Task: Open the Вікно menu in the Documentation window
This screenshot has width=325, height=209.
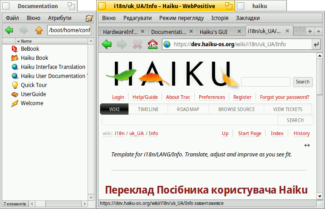Action: pos(34,18)
